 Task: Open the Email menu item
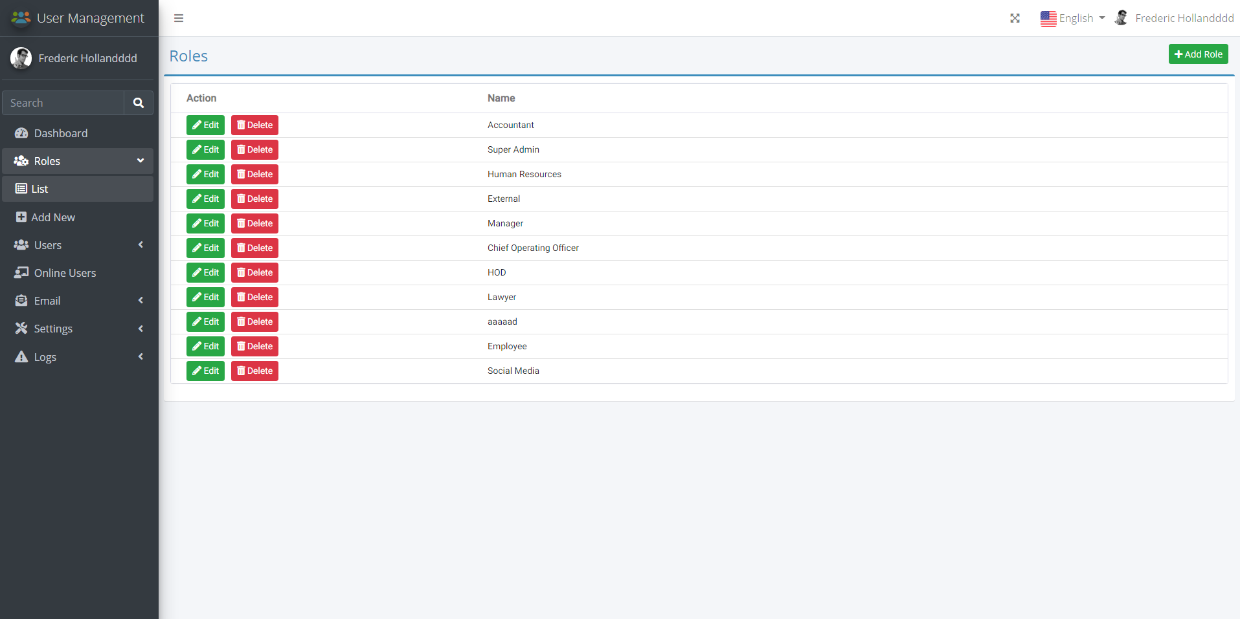pos(78,301)
